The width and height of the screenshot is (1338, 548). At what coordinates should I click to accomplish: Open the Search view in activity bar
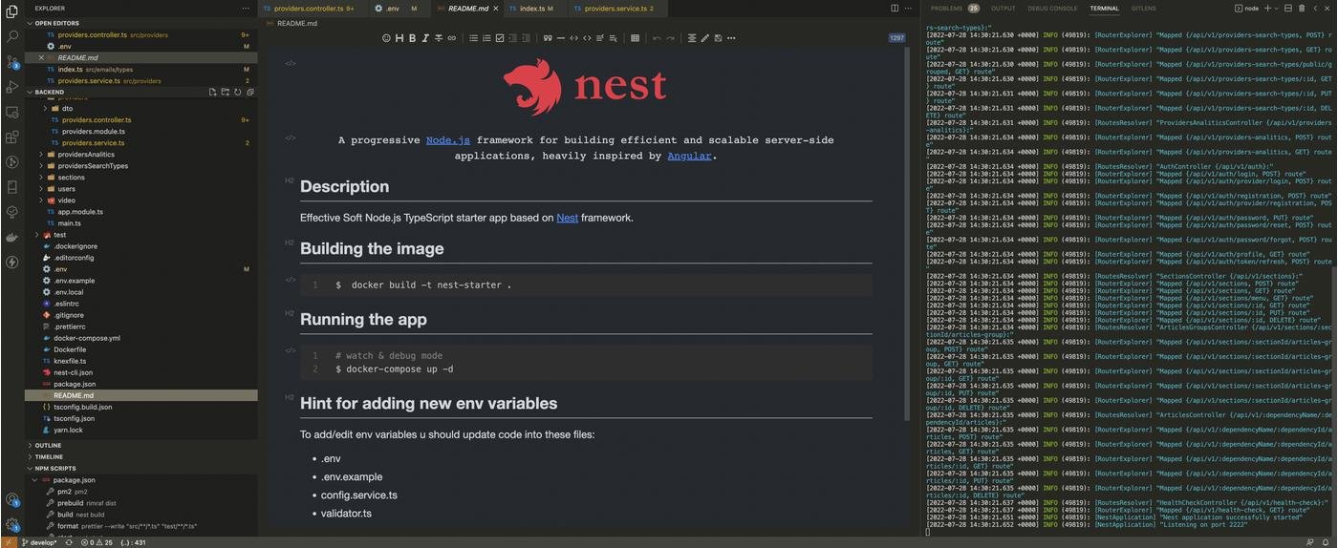pyautogui.click(x=11, y=36)
